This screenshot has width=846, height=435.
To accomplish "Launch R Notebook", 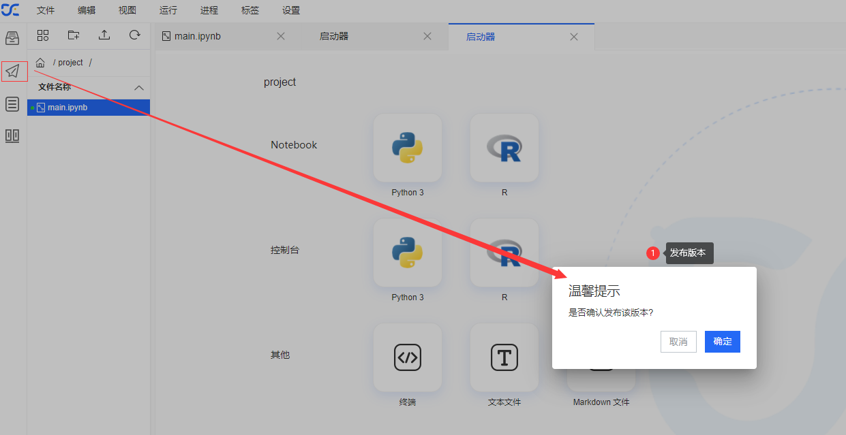I will pyautogui.click(x=504, y=148).
